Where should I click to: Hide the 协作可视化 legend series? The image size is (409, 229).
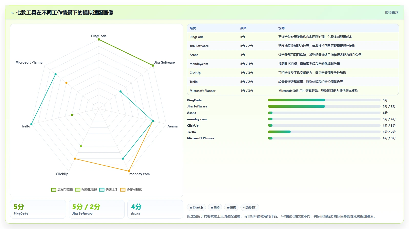click(131, 190)
